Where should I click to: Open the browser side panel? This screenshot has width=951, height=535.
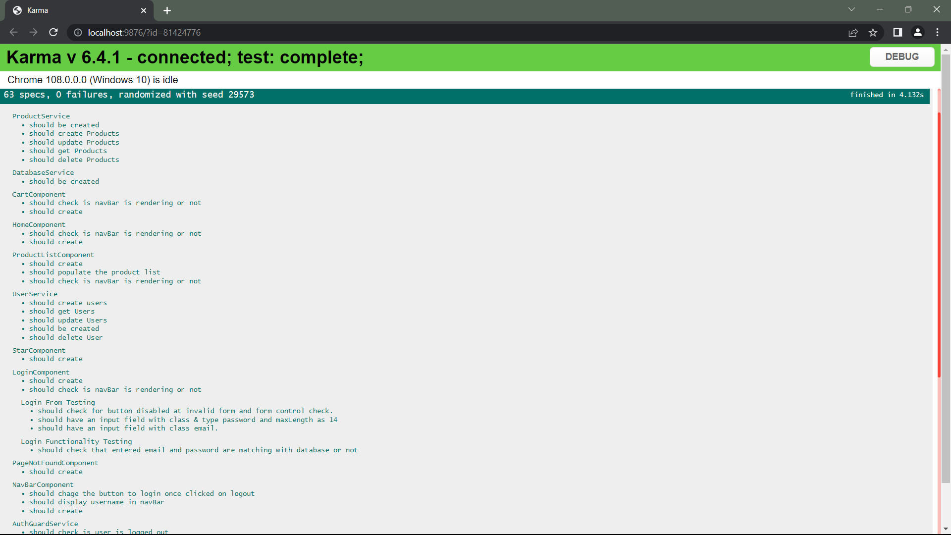pyautogui.click(x=898, y=32)
